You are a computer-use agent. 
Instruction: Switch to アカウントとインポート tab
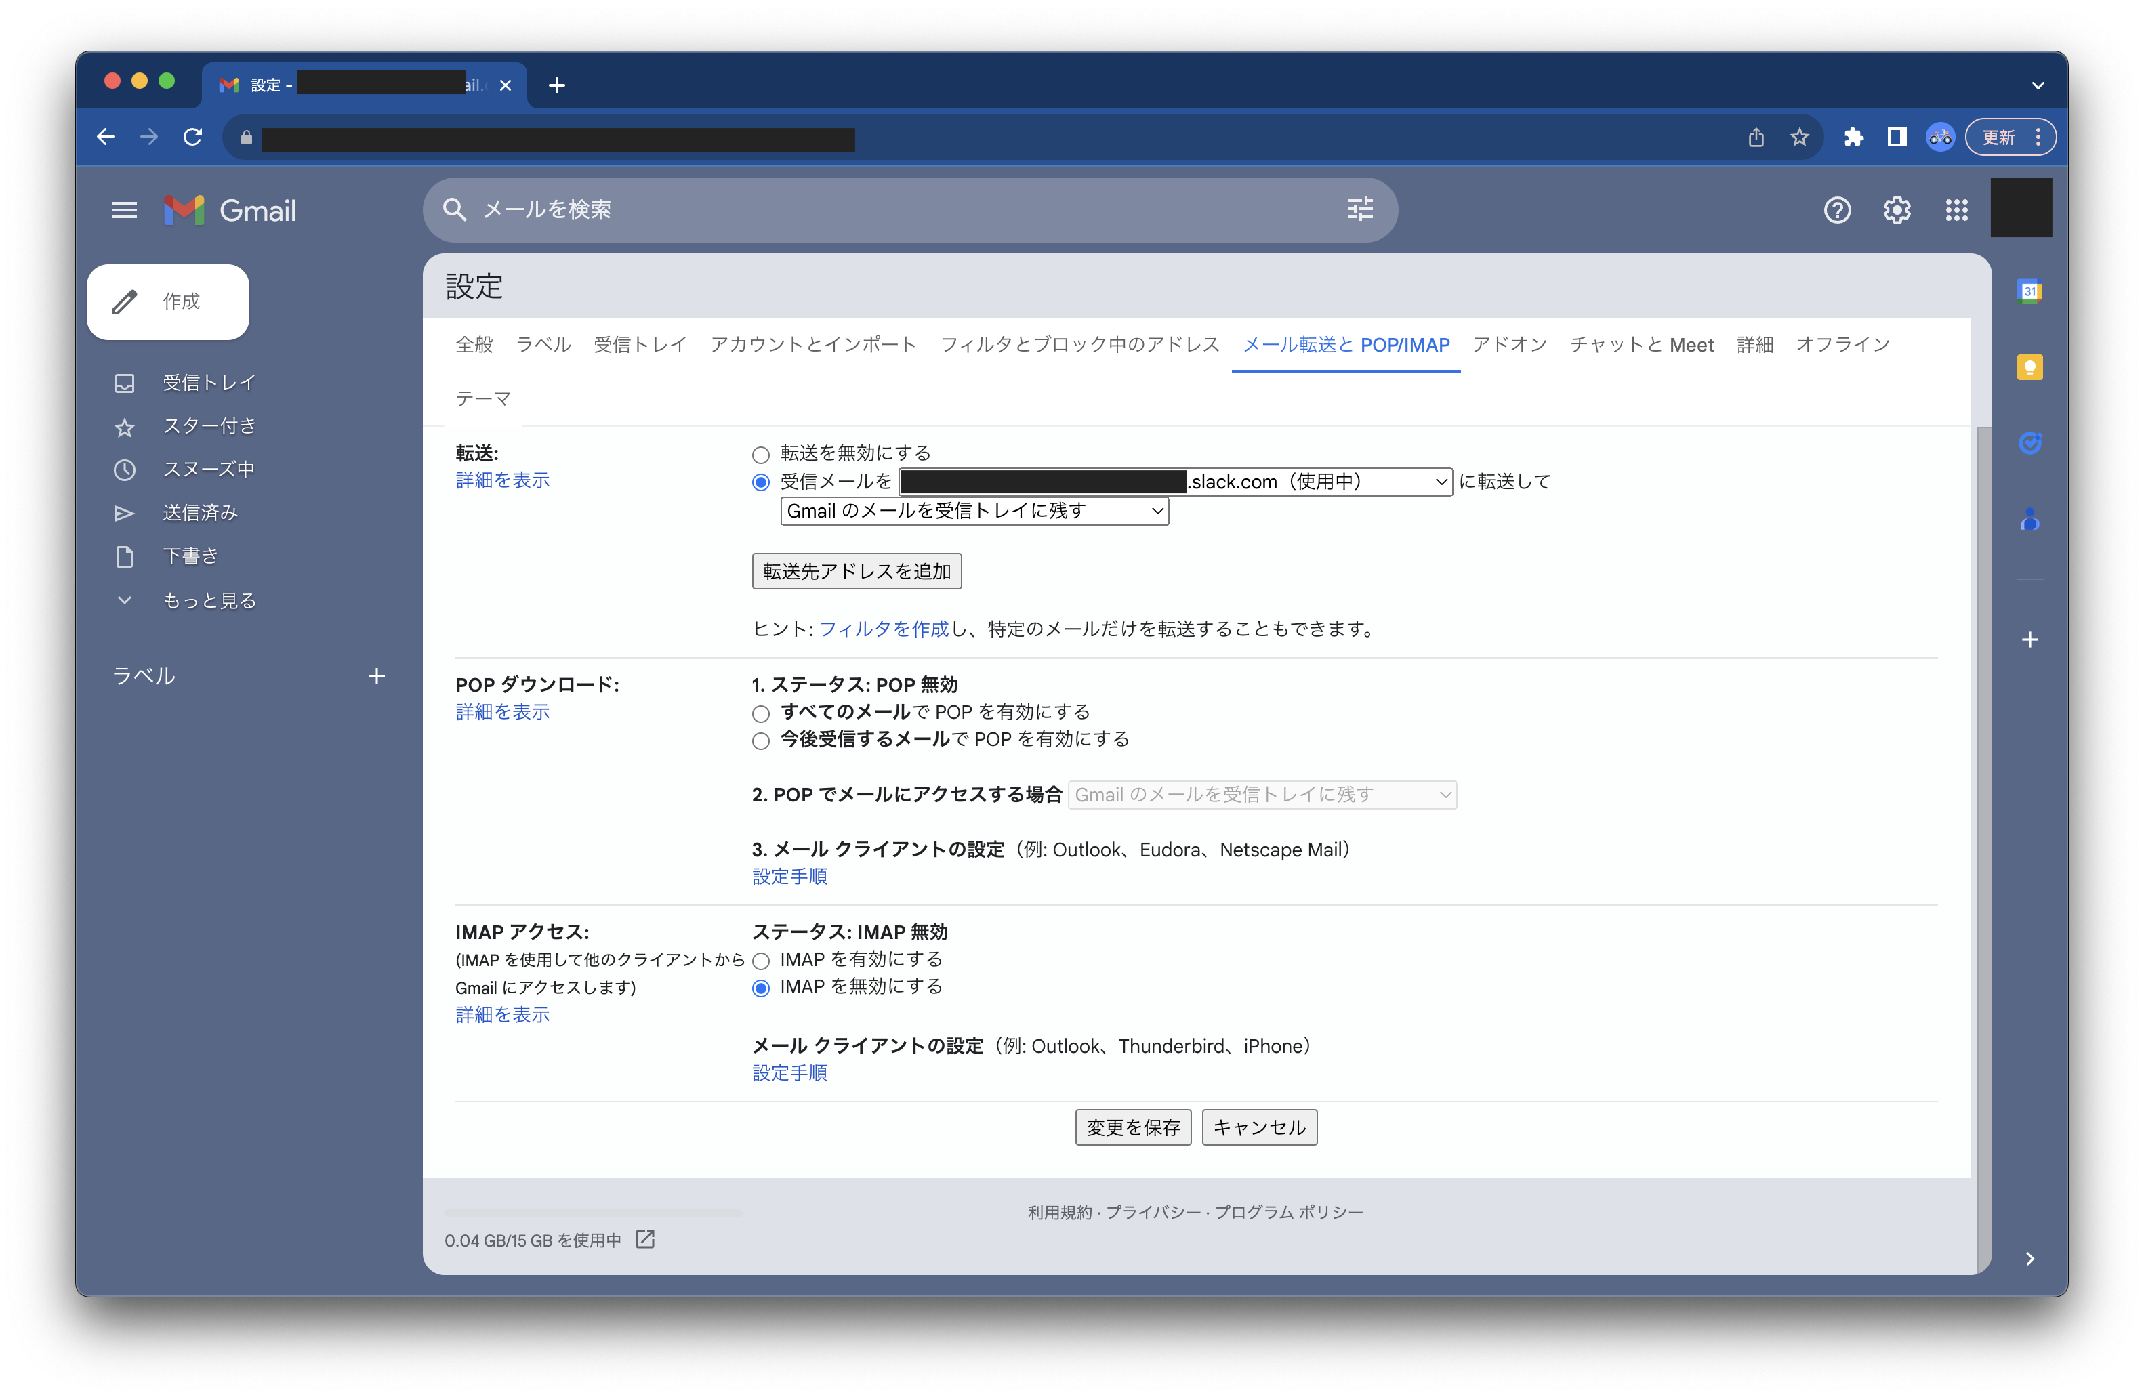point(812,345)
